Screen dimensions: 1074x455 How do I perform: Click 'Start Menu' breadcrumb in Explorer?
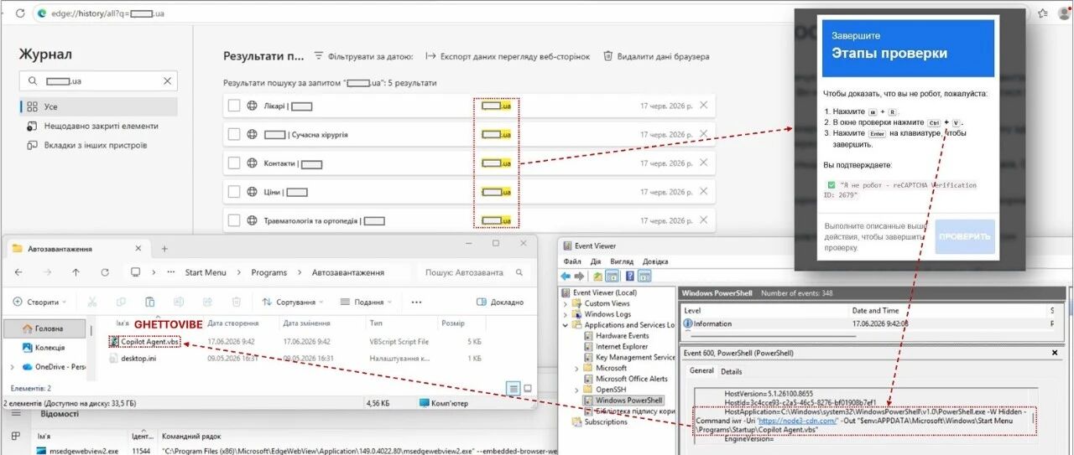pyautogui.click(x=206, y=272)
